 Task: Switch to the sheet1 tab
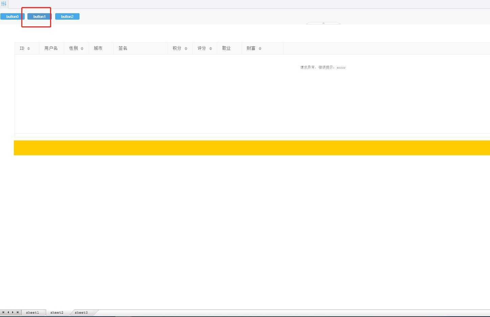tap(33, 313)
